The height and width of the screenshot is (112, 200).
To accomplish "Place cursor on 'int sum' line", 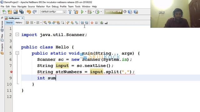I will pyautogui.click(x=111, y=78).
